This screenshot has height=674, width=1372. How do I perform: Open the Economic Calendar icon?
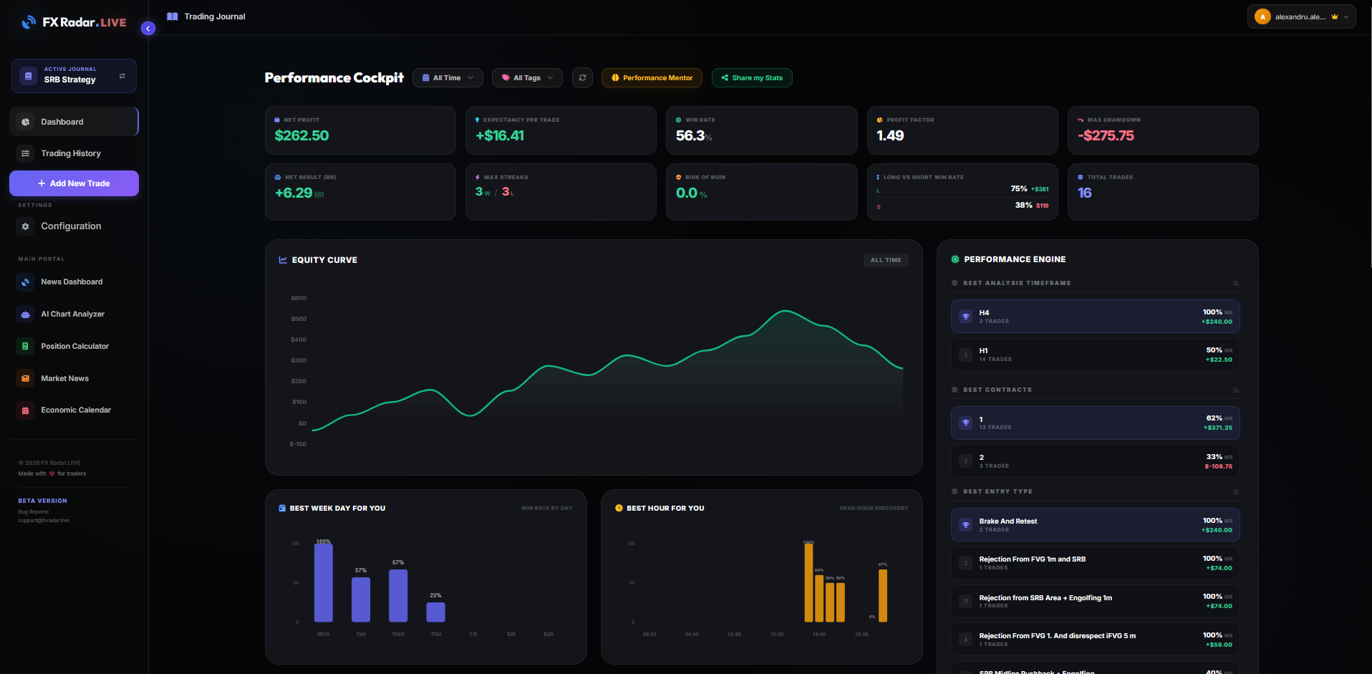point(26,410)
